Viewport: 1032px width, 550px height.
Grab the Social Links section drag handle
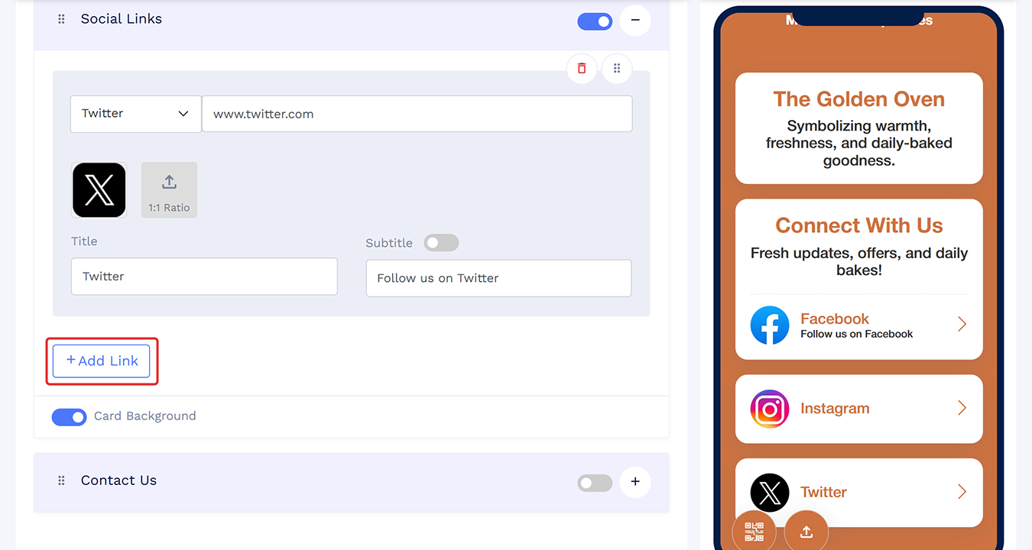tap(62, 19)
